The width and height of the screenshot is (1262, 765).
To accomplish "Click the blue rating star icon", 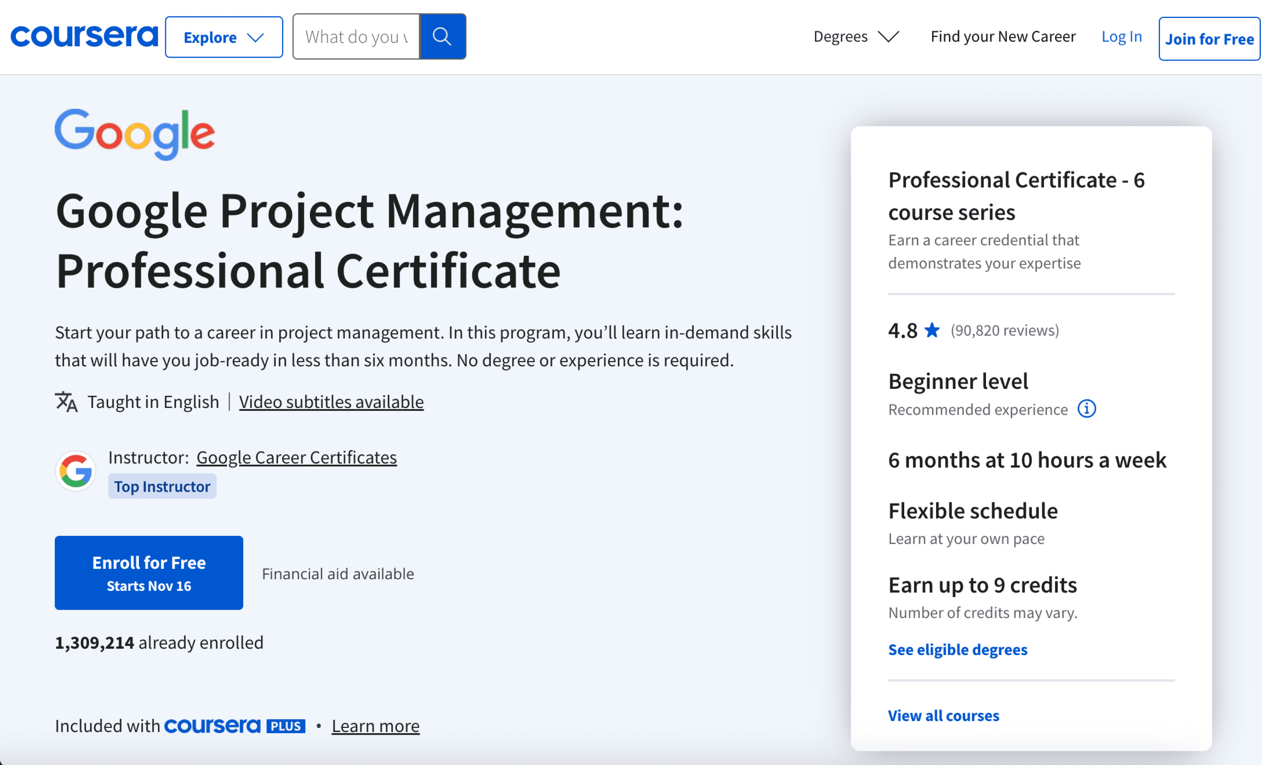I will coord(932,331).
